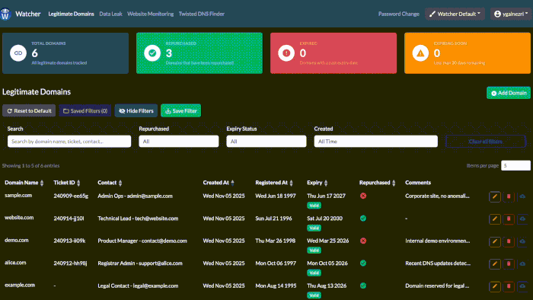Click sample.com's red not-repurchased status icon

pos(363,196)
